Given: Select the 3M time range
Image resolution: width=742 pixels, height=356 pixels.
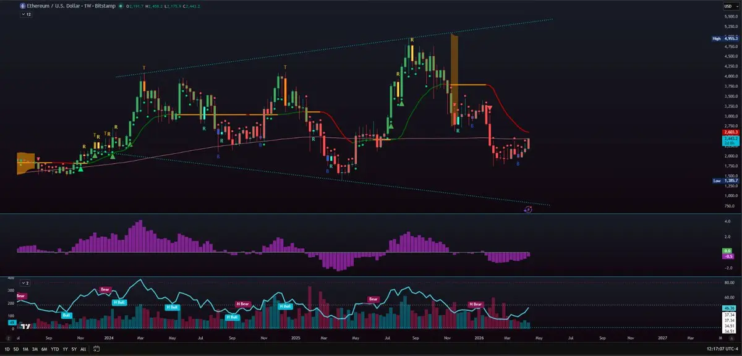Looking at the screenshot, I should click(35, 349).
